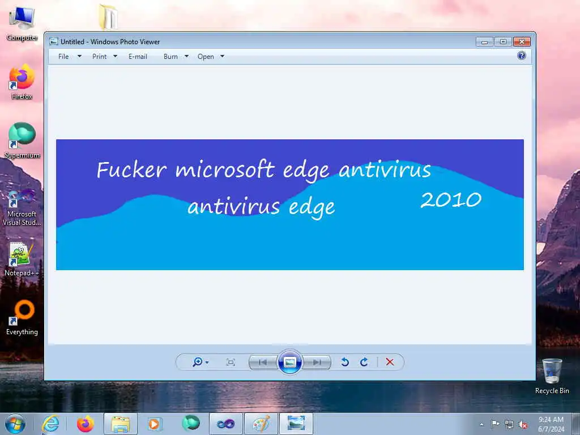The image size is (580, 435).
Task: Open the Burn menu
Action: tap(170, 57)
